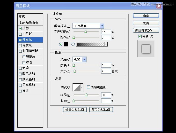
Task: Enable the 描边 checkbox
Action: click(20, 91)
